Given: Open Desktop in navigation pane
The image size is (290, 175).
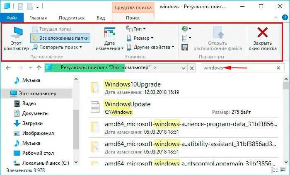Looking at the screenshot, I should click(x=34, y=153).
